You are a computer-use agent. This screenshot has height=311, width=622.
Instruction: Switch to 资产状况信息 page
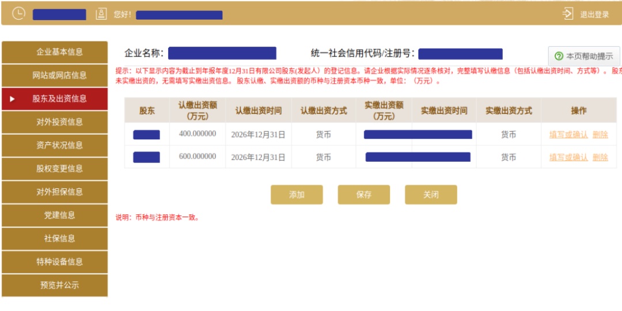[x=55, y=145]
